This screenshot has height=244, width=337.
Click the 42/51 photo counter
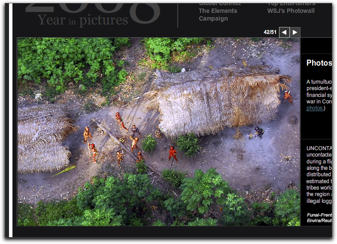tap(270, 32)
